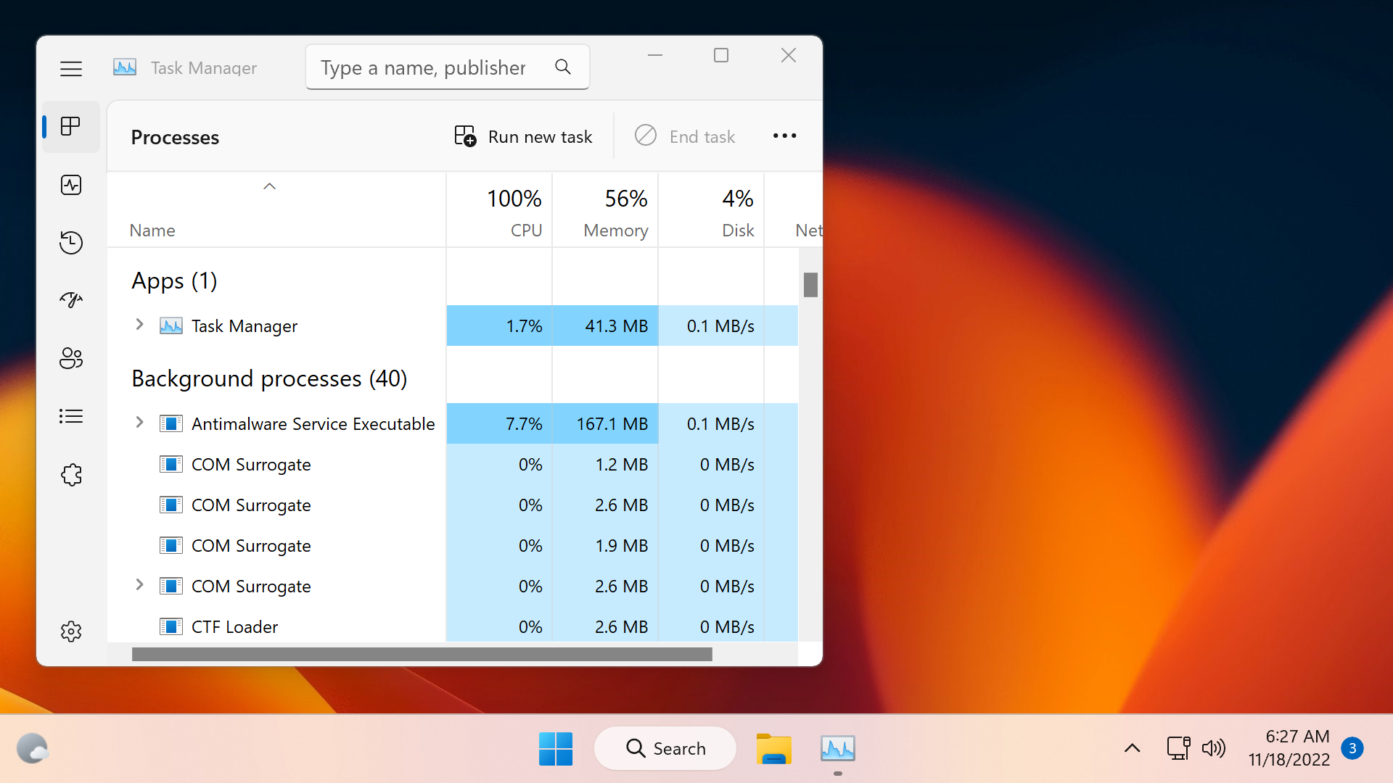Expand the COM Surrogate row with chevron
The width and height of the screenshot is (1393, 783).
pyautogui.click(x=139, y=585)
